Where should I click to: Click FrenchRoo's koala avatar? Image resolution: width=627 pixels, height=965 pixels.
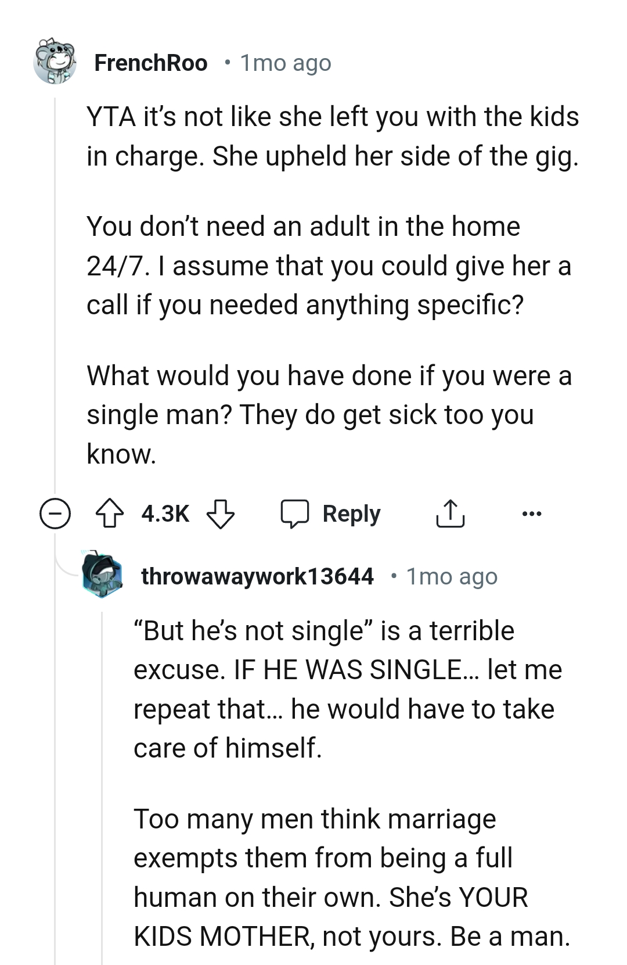pyautogui.click(x=56, y=62)
